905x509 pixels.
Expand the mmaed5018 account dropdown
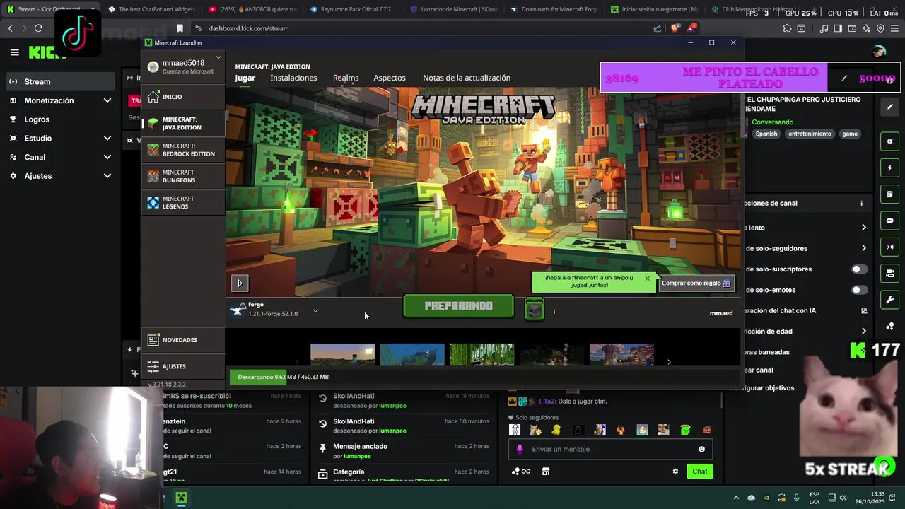pyautogui.click(x=218, y=57)
